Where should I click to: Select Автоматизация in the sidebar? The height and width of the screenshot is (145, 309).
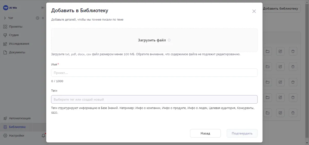pos(20,118)
